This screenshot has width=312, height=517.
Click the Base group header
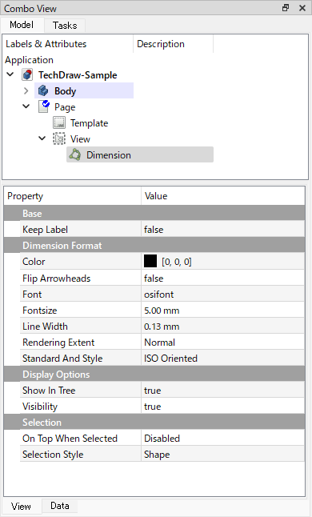[x=154, y=214]
